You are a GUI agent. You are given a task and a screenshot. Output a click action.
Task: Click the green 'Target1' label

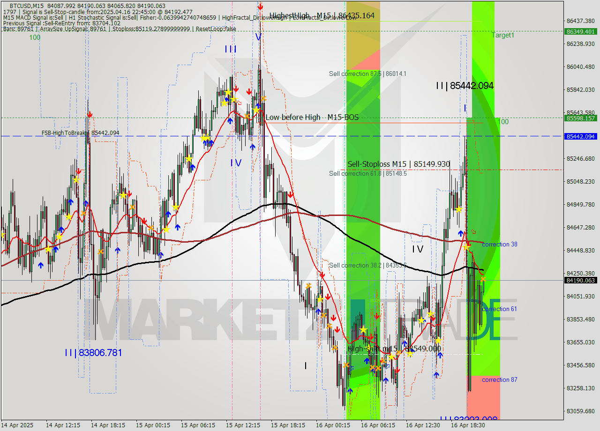pos(502,35)
